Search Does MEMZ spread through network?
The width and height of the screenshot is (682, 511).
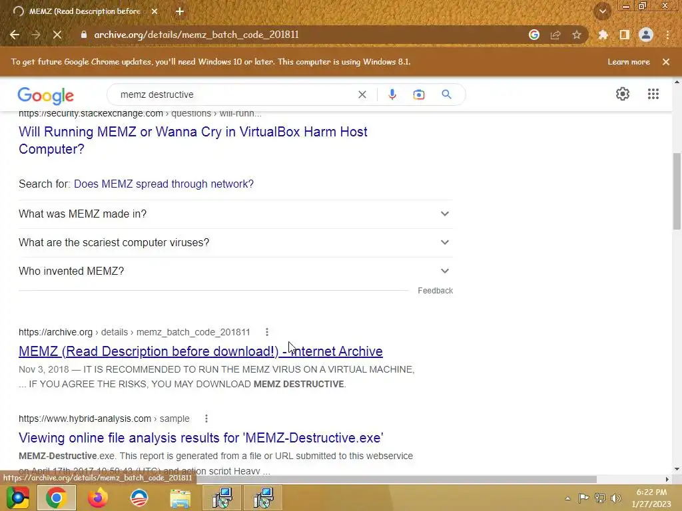point(164,184)
